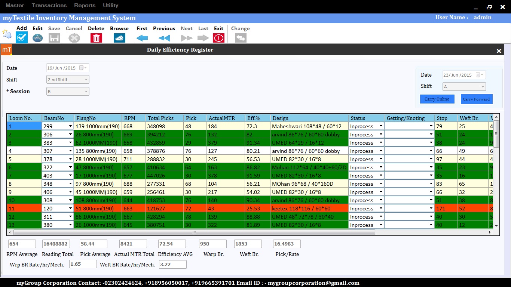This screenshot has width=511, height=287.
Task: Open the Browse icon in toolbar
Action: pos(119,38)
